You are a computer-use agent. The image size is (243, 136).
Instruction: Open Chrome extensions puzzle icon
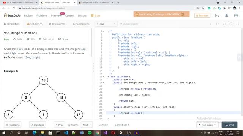(x=224, y=8)
